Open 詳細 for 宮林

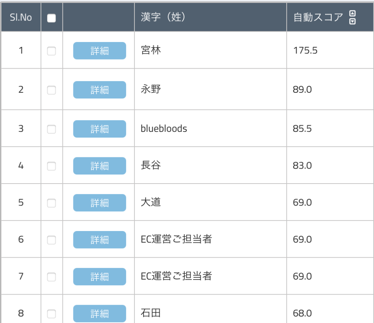(99, 51)
